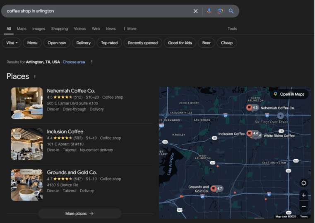The image size is (315, 223).
Task: Click the 4.7 Grounds and Gold map pin
Action: [217, 189]
